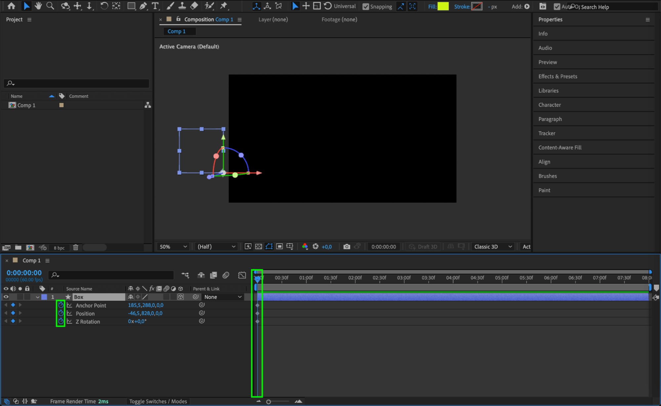Hide the Box layer with eye icon

coord(6,297)
